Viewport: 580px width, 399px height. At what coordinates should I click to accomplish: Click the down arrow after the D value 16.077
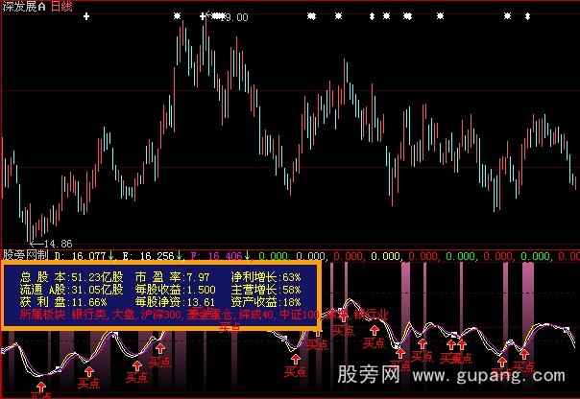110,256
